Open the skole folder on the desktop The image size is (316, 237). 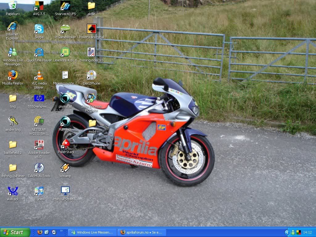(91, 6)
